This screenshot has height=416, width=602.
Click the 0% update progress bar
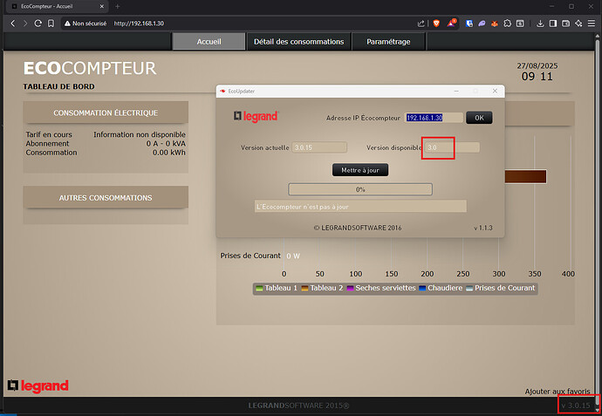point(359,188)
